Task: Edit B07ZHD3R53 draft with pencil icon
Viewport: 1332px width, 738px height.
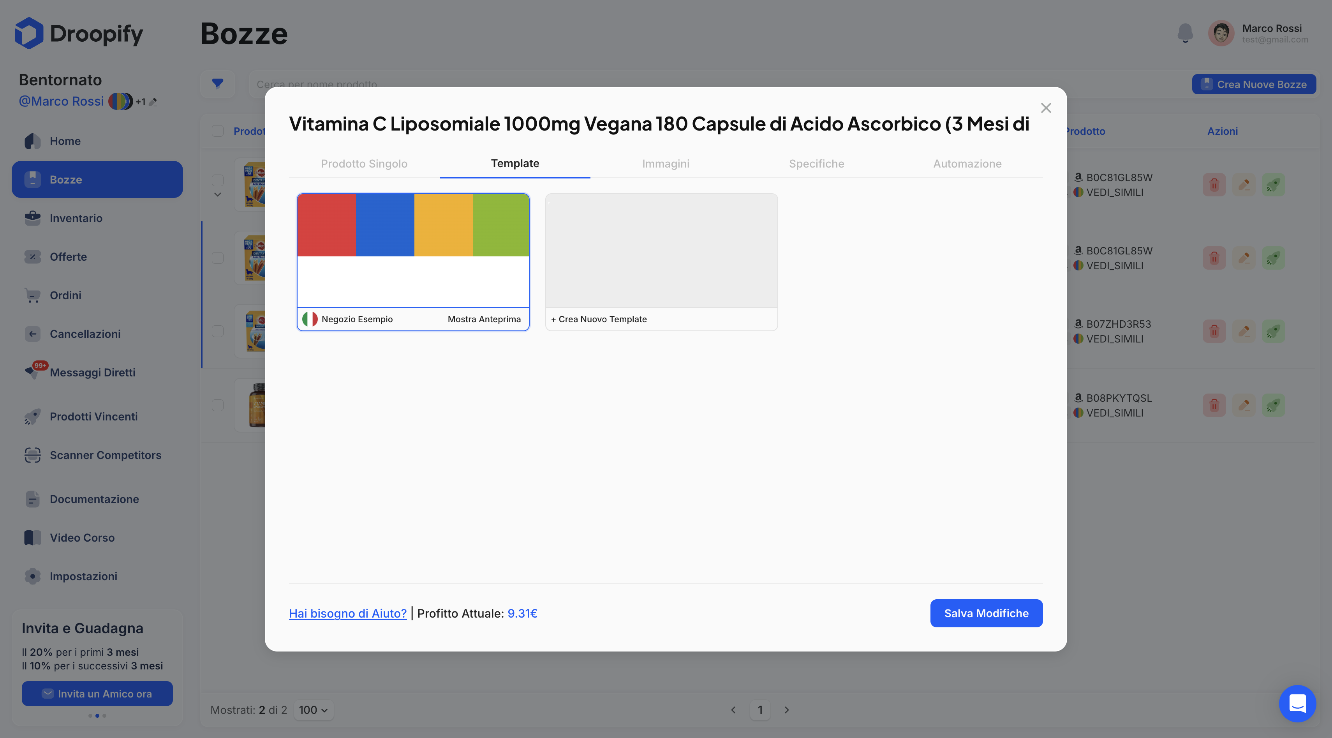Action: [x=1244, y=331]
